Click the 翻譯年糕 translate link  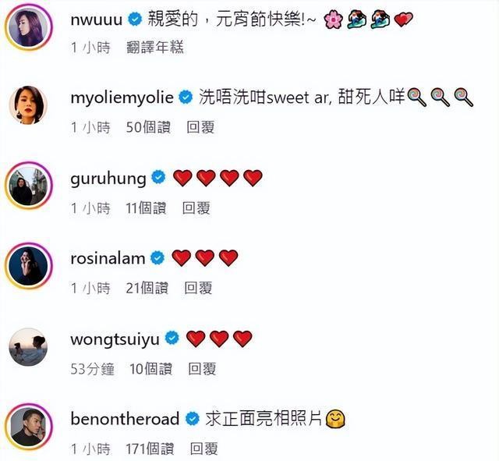click(155, 48)
